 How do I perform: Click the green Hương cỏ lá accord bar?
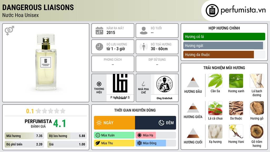[x=224, y=36]
